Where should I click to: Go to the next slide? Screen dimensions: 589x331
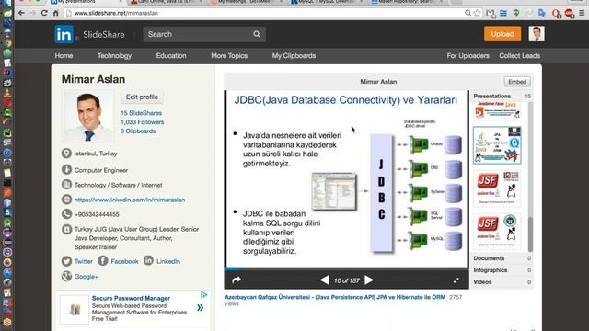coord(369,280)
